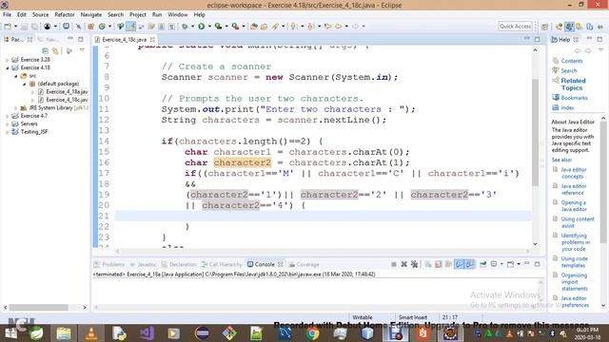
Task: Open the Refactor menu
Action: 65,15
